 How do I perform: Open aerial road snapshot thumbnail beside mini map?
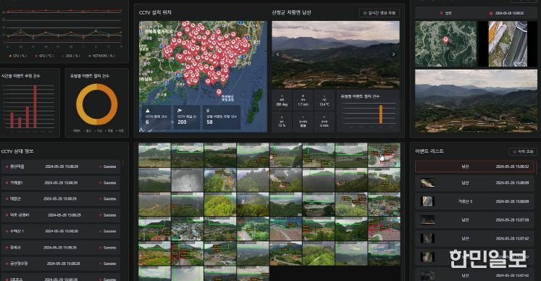(508, 44)
